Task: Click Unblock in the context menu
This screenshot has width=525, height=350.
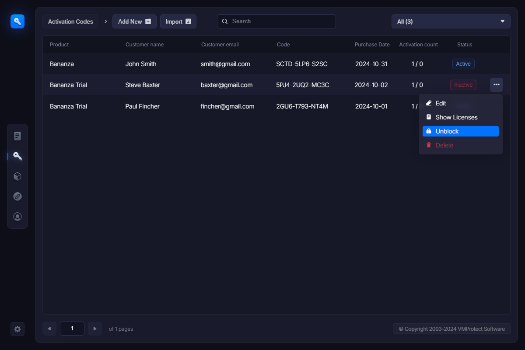Action: (460, 131)
